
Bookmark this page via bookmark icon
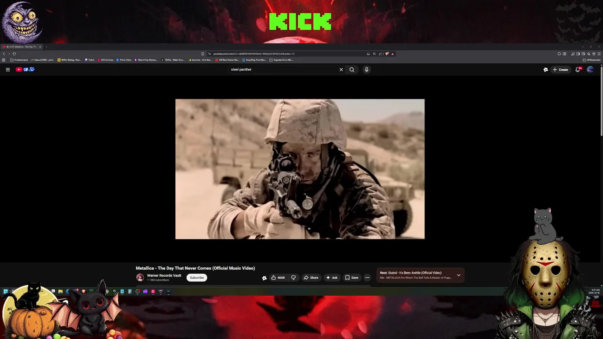pos(203,54)
